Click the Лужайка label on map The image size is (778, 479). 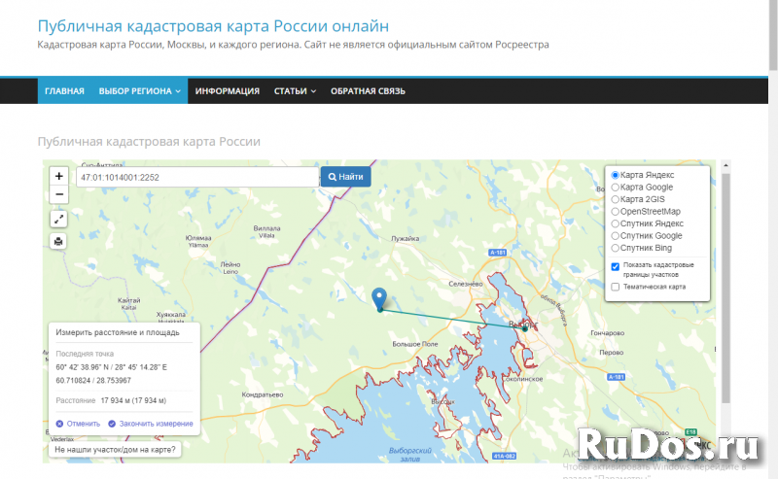tap(405, 238)
